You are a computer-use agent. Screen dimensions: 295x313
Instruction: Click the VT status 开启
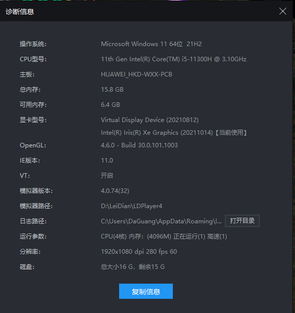click(x=107, y=175)
